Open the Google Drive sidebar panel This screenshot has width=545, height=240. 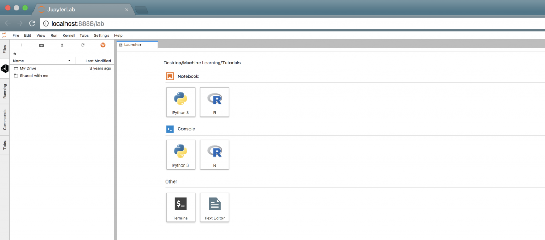[4, 69]
